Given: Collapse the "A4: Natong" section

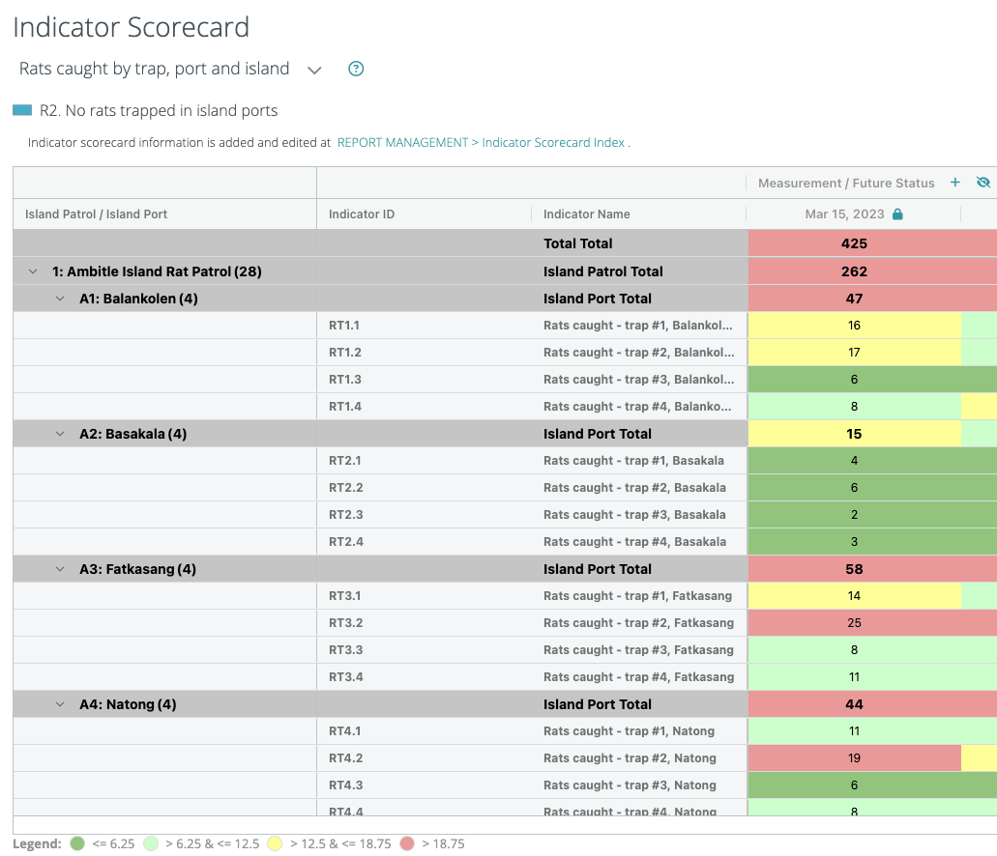Looking at the screenshot, I should tap(58, 703).
